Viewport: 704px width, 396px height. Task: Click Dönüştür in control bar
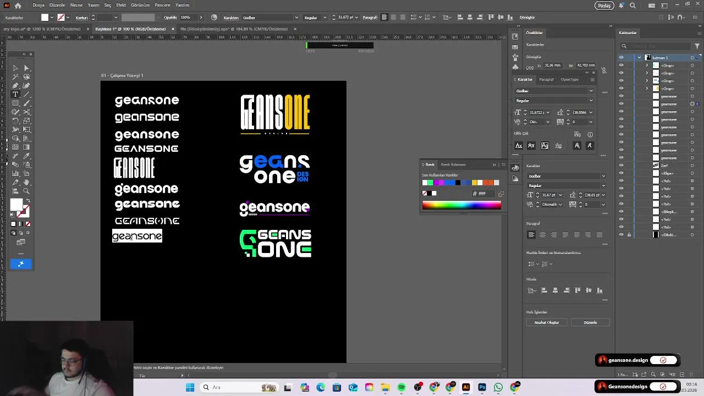(527, 18)
